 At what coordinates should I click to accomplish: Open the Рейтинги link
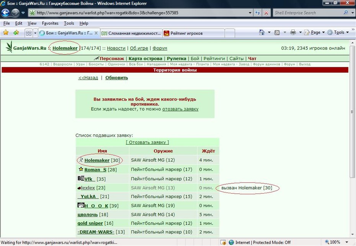[214, 59]
